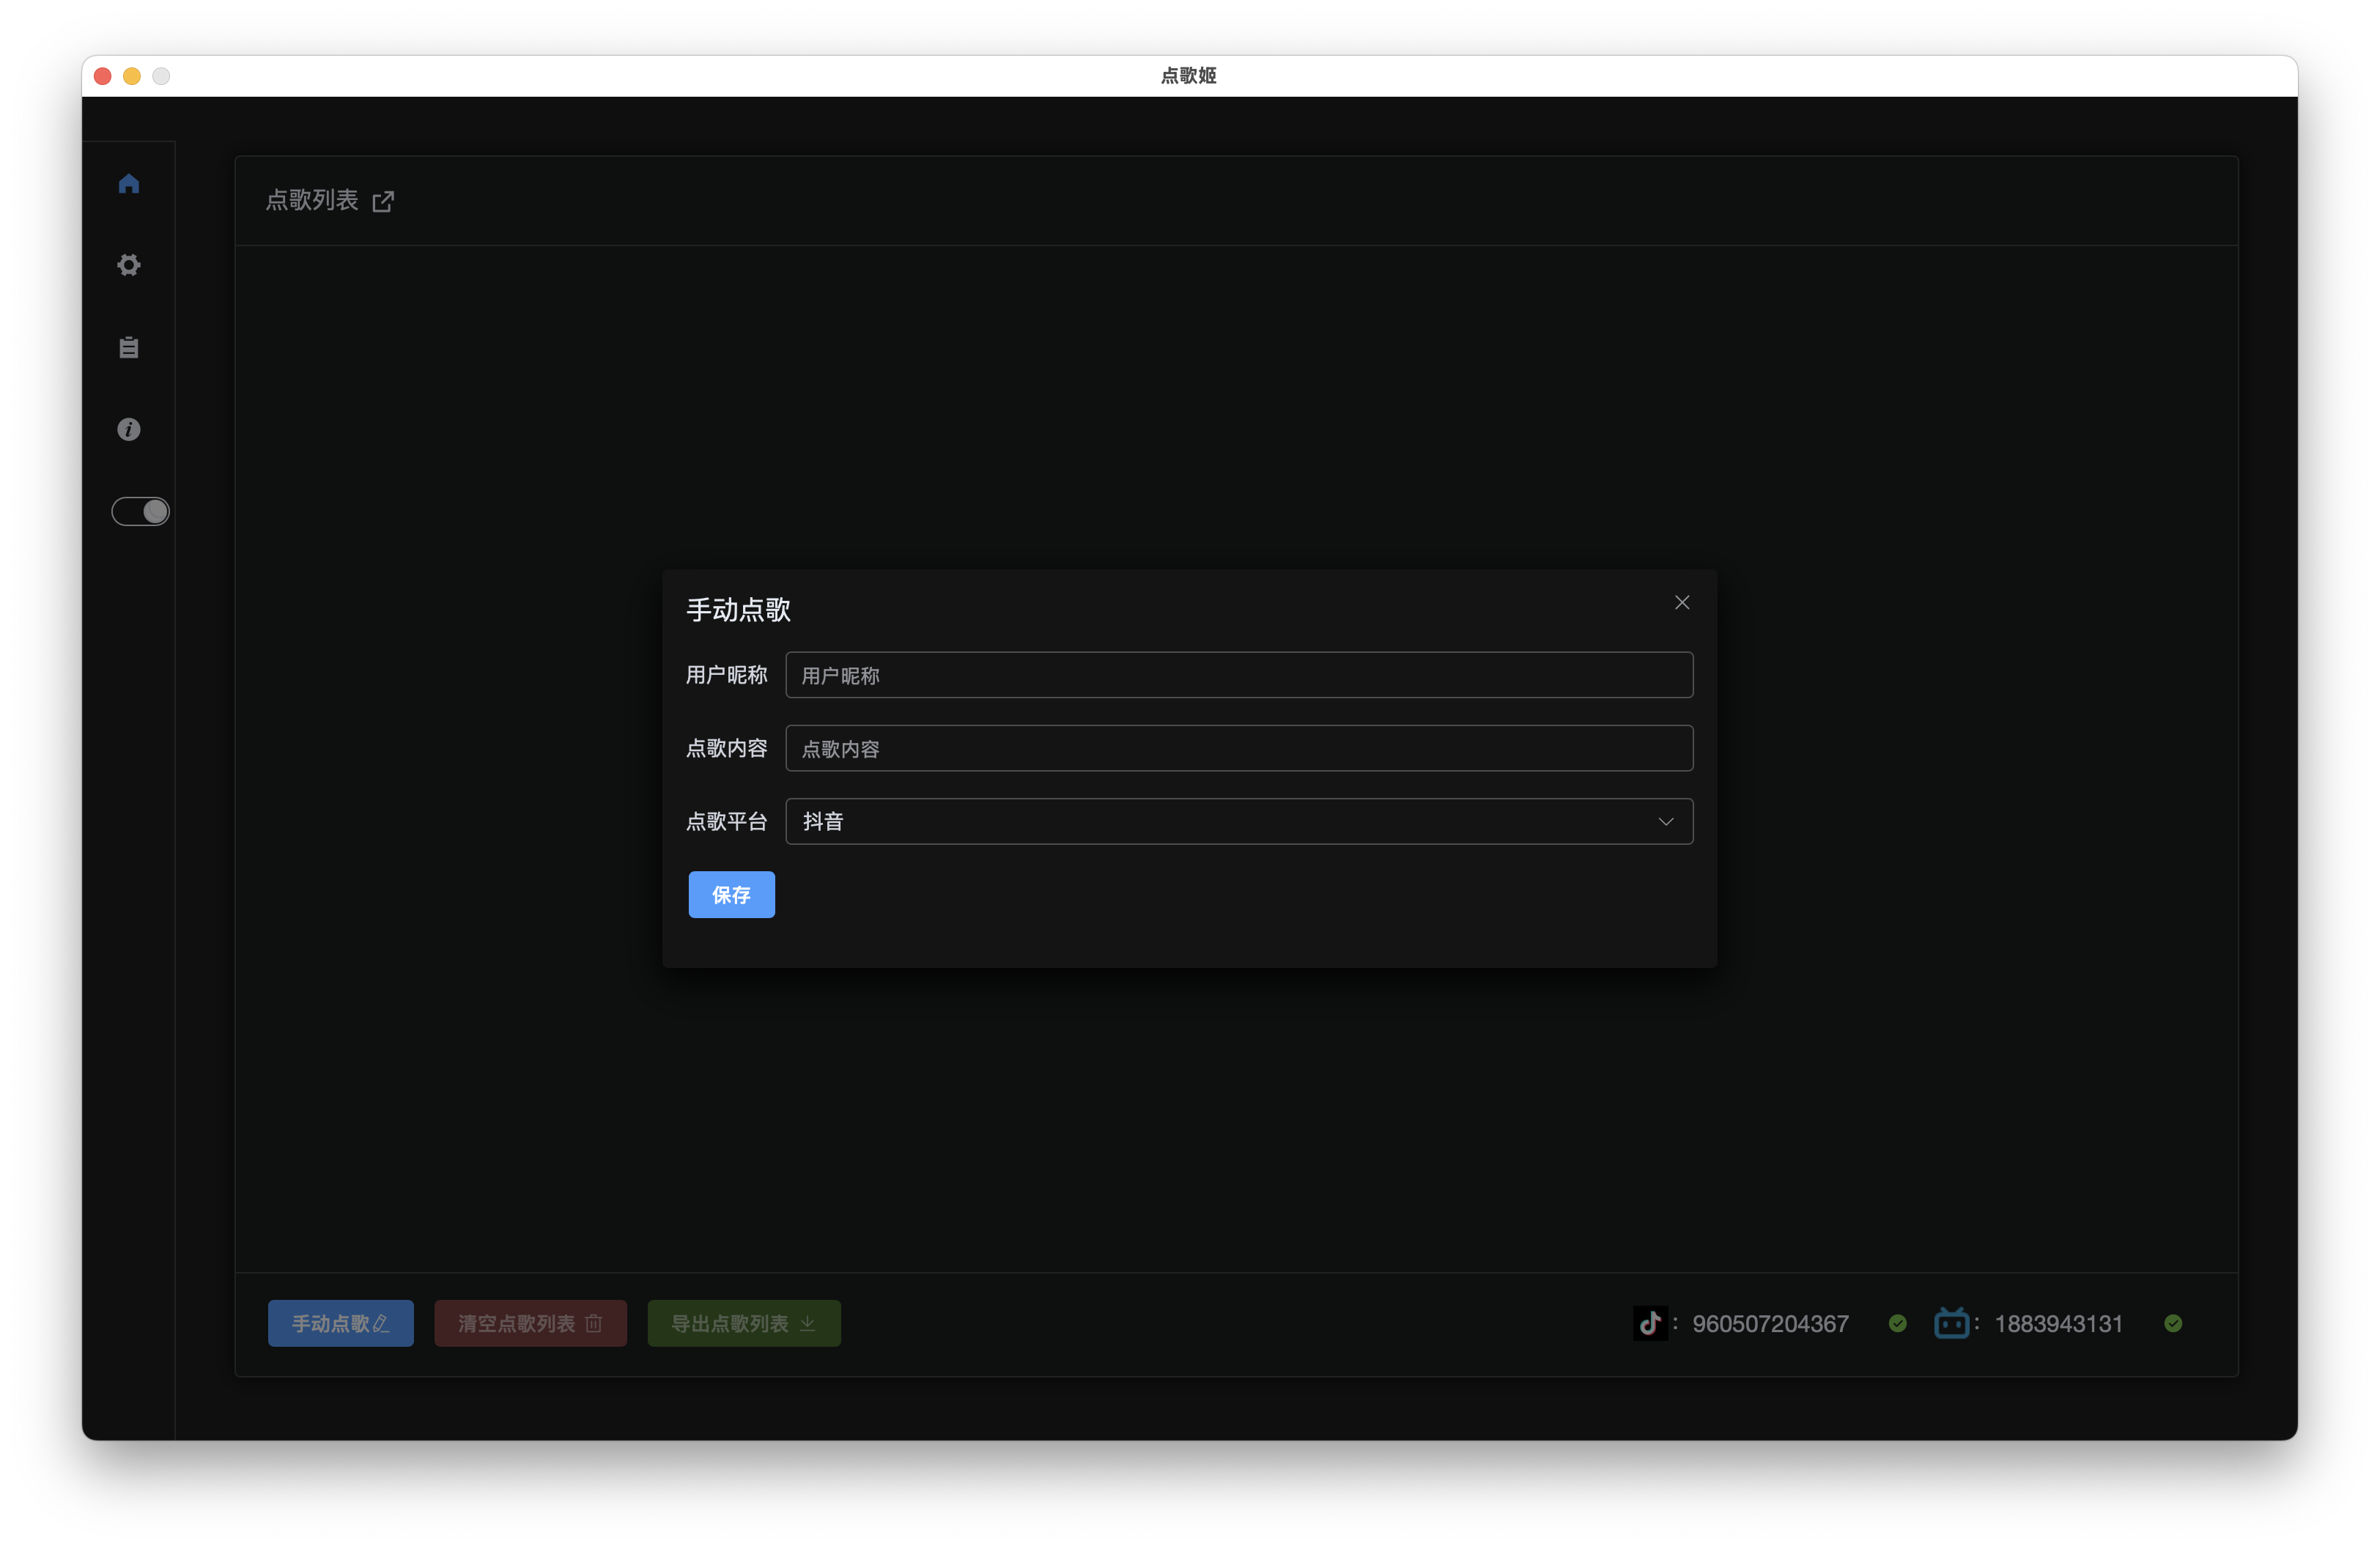Click green status check after Douyin room ID
The image size is (2380, 1549).
[1897, 1323]
